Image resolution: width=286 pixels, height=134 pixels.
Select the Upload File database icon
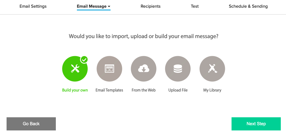[x=178, y=69]
